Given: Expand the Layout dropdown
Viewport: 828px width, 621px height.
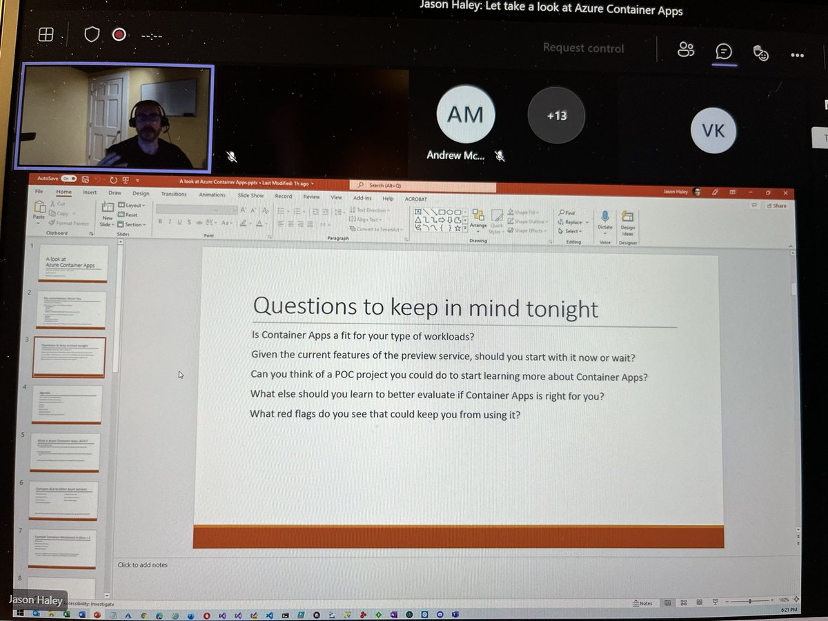Looking at the screenshot, I should (x=131, y=205).
